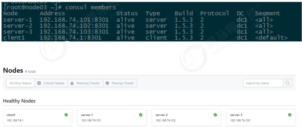302x127 pixels.
Task: Click the Warning Checks triangle icon
Action: [72, 83]
